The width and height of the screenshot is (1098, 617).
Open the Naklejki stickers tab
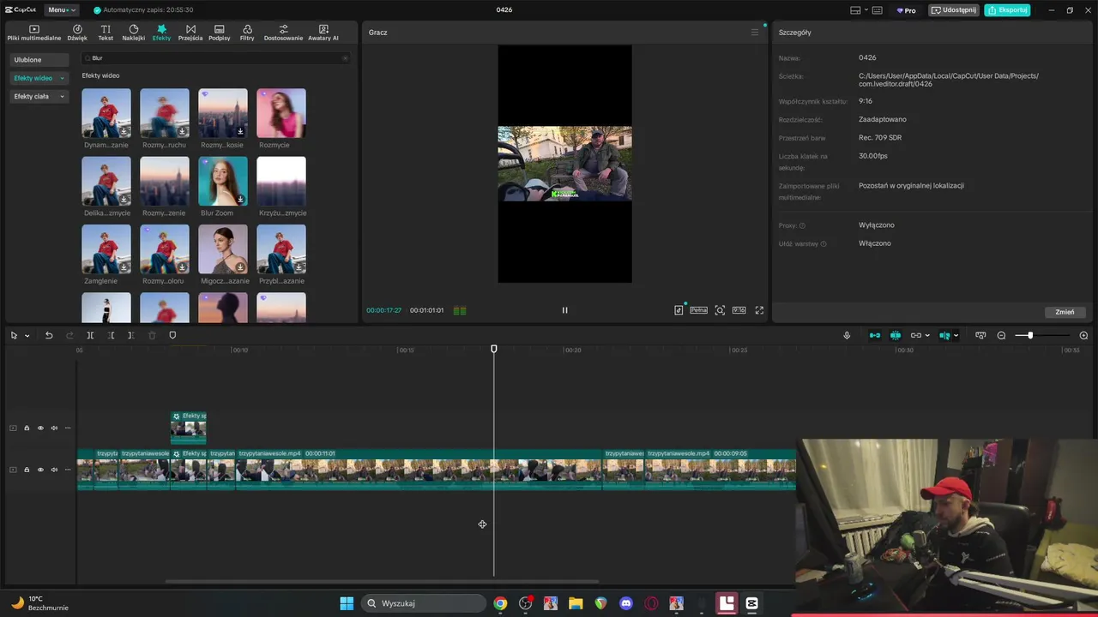point(134,33)
